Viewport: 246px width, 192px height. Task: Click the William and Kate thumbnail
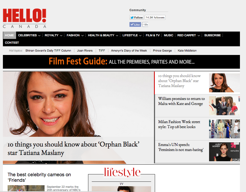224,106
